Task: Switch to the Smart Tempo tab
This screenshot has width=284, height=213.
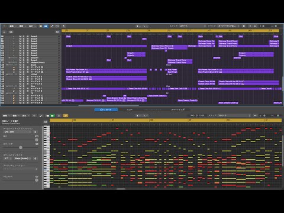Action: [177, 109]
